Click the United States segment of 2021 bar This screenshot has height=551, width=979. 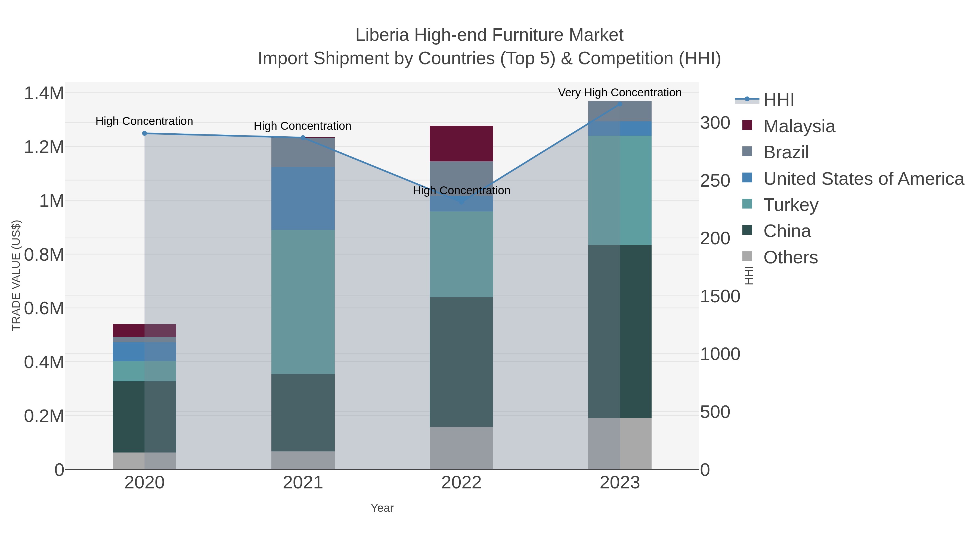pyautogui.click(x=303, y=199)
